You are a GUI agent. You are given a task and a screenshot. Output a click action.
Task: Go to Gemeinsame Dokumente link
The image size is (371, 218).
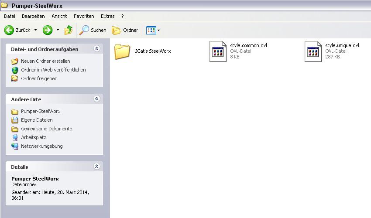[x=46, y=129]
